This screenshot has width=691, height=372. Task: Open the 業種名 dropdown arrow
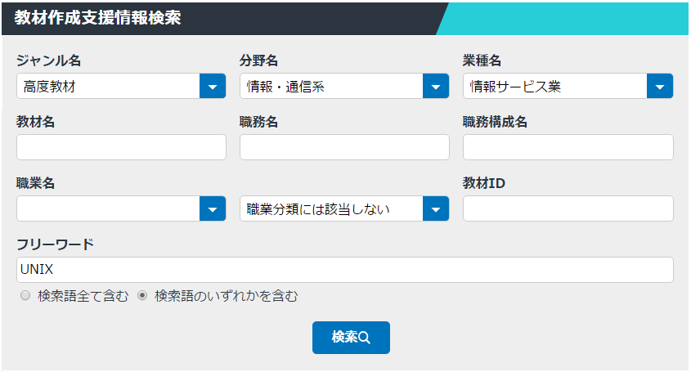[x=660, y=86]
